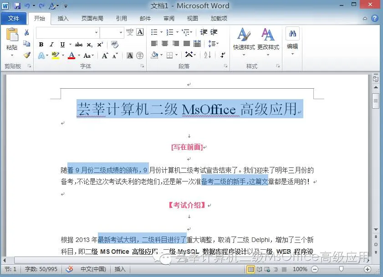383x277 pixels.
Task: Toggle character shading A
Action: point(130,55)
